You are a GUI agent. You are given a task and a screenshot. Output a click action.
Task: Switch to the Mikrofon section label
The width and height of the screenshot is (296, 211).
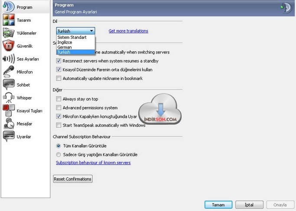coord(25,72)
